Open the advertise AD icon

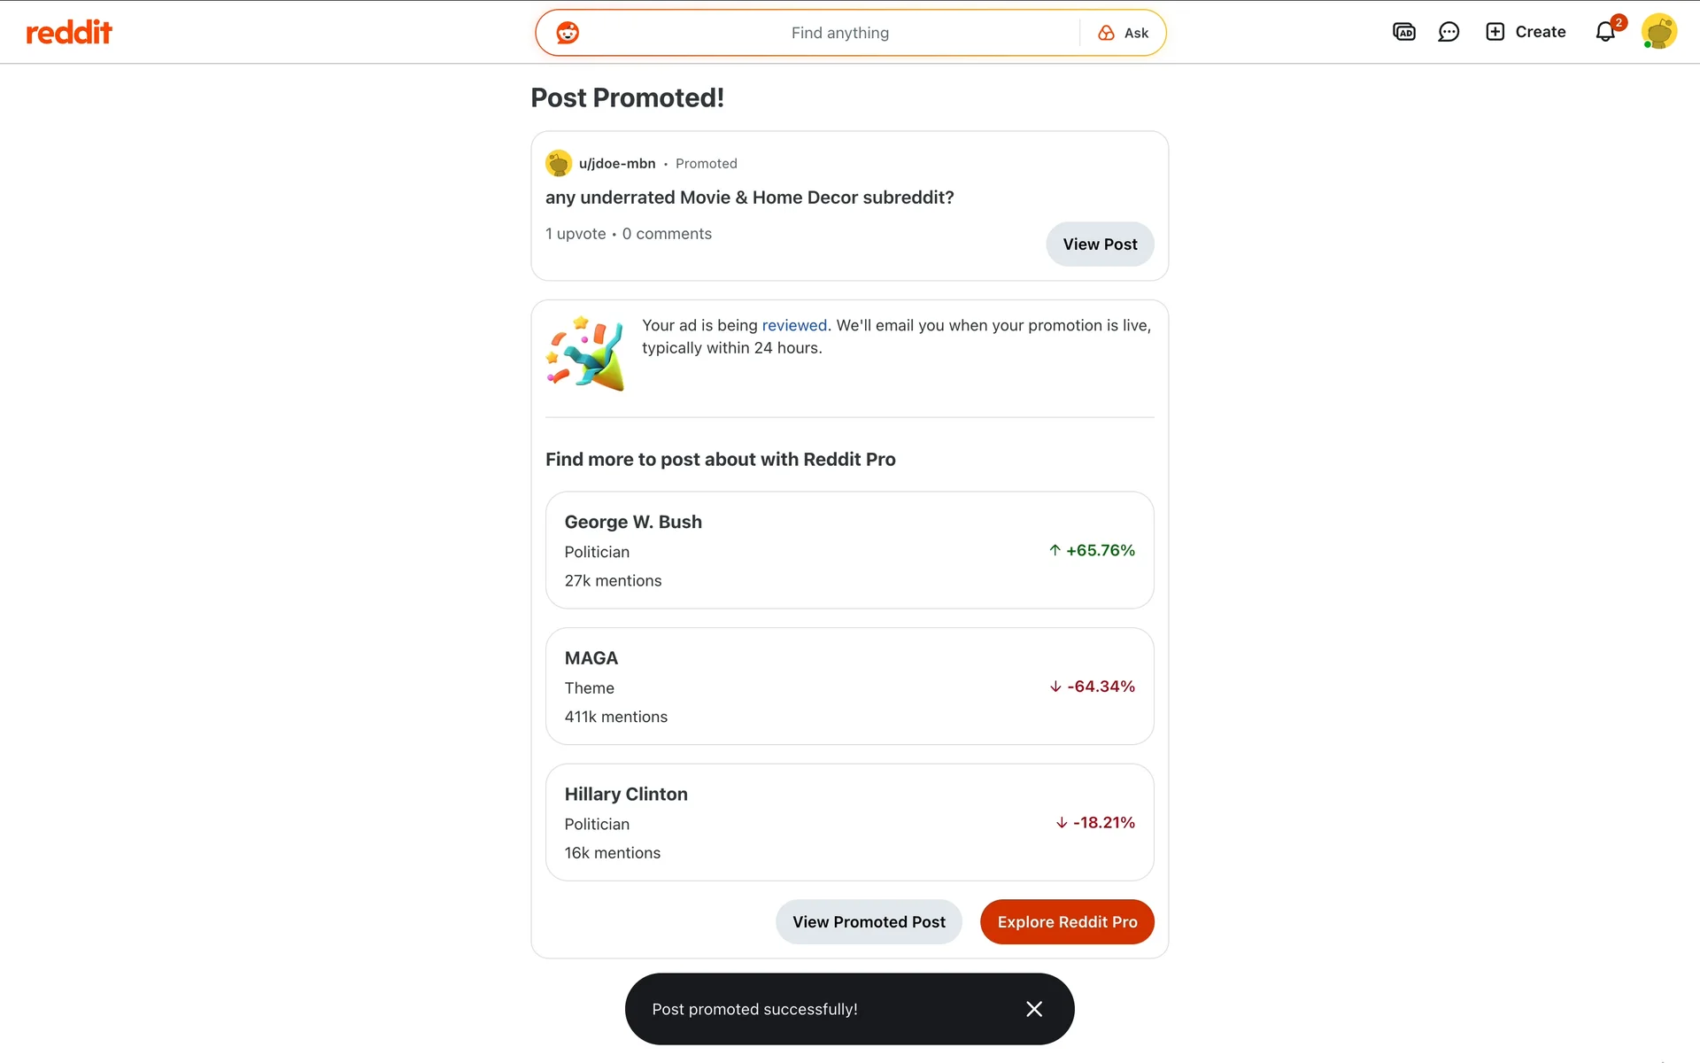tap(1403, 32)
